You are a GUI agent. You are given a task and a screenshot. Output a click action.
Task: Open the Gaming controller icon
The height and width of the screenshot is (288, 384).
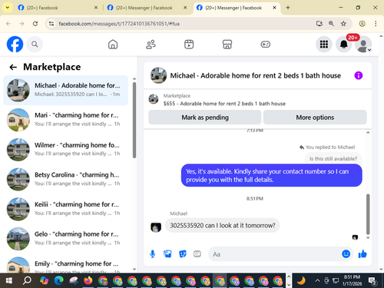(265, 45)
